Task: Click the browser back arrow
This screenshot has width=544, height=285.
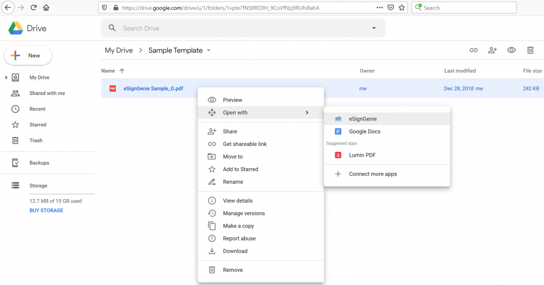Action: point(7,7)
